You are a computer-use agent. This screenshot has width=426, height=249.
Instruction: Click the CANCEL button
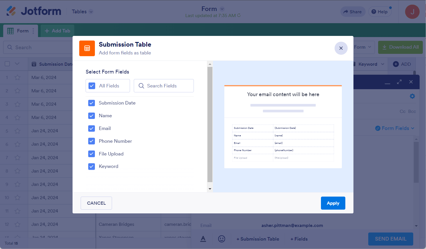(x=96, y=203)
